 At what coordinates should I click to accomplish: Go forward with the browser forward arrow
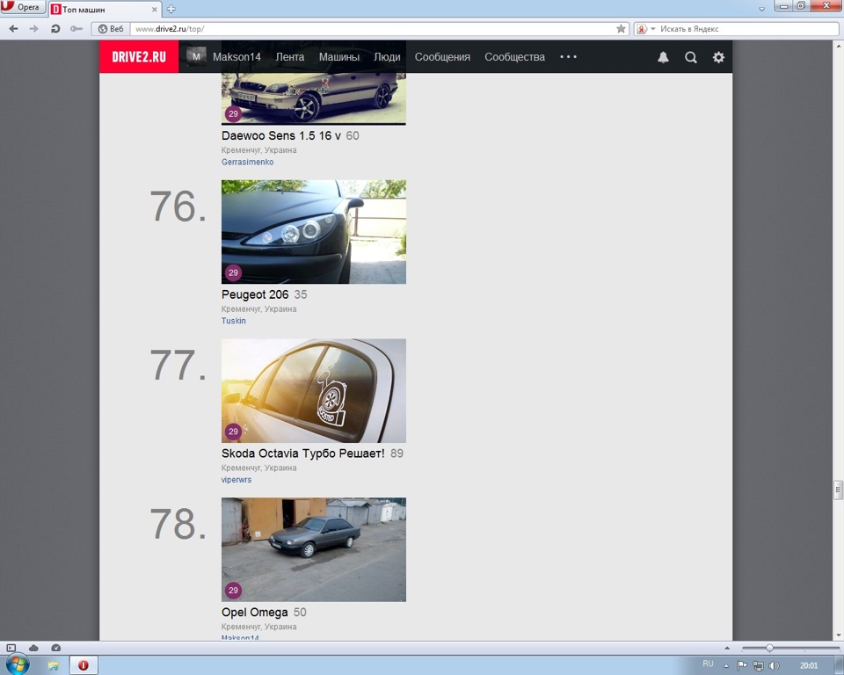click(x=34, y=29)
